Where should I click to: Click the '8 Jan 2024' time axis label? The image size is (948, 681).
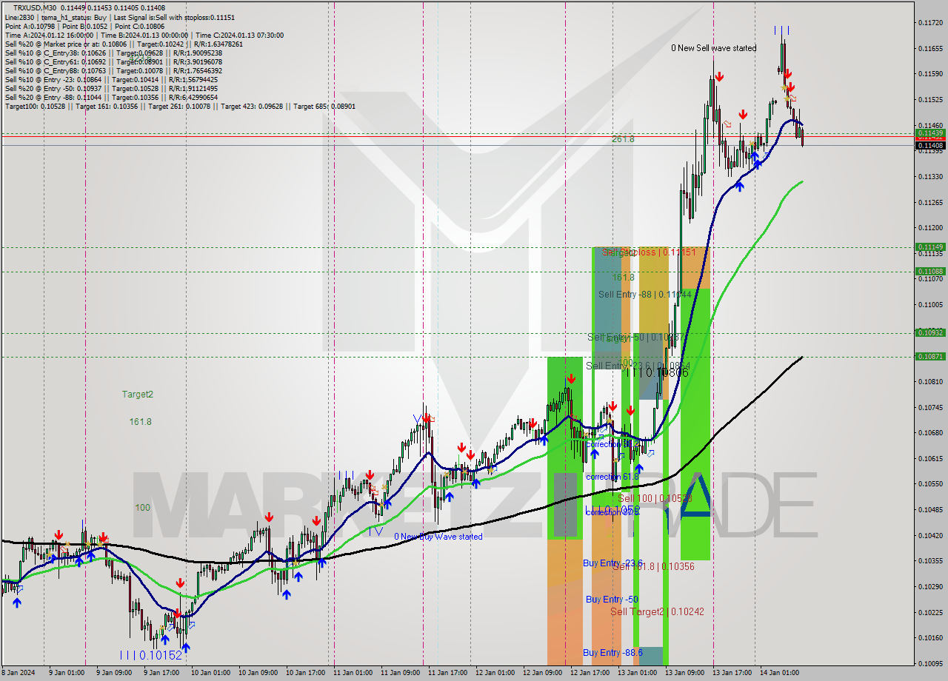tap(19, 673)
